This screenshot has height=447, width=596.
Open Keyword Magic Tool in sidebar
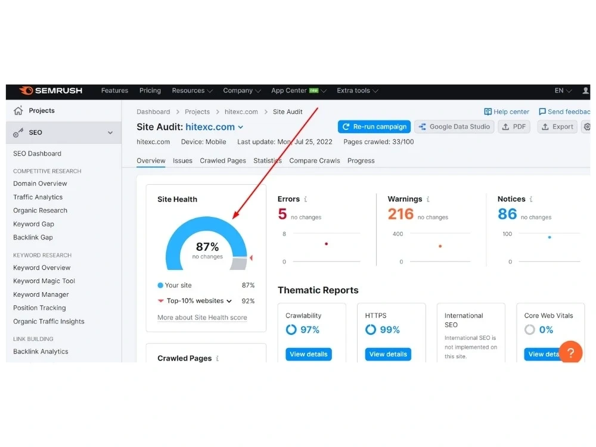click(x=44, y=281)
